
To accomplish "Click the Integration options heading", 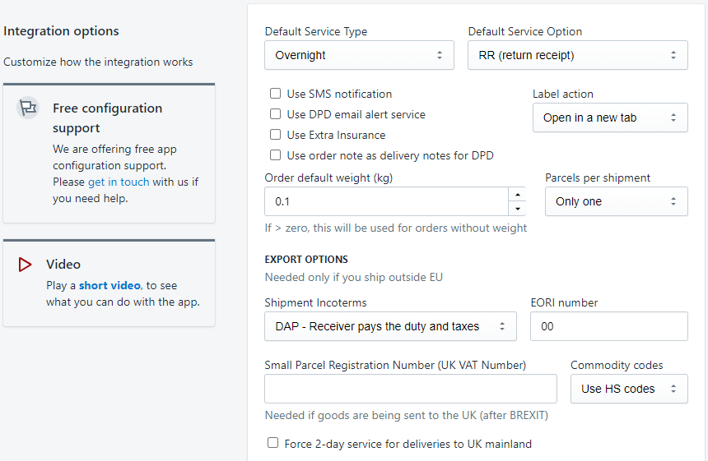I will pos(61,31).
